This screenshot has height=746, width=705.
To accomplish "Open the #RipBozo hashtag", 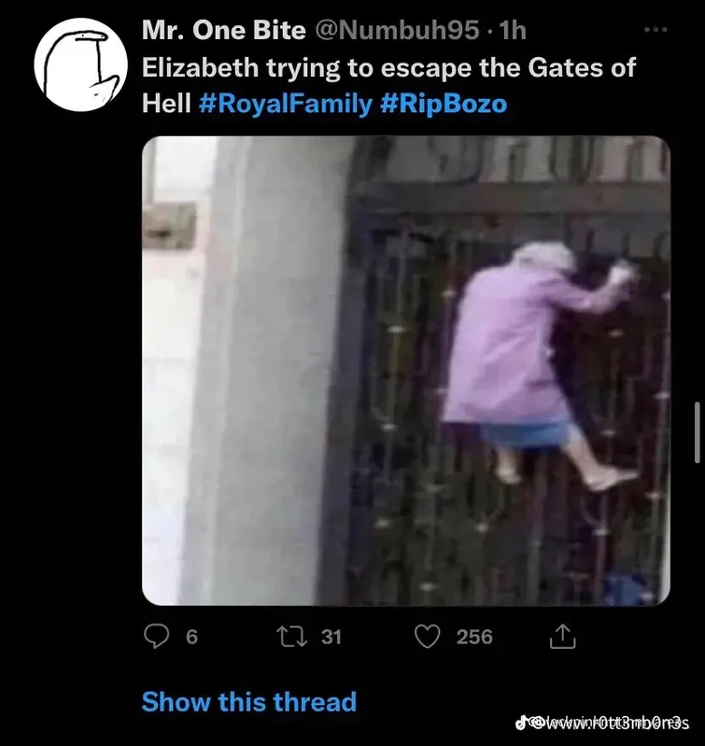I will point(444,104).
